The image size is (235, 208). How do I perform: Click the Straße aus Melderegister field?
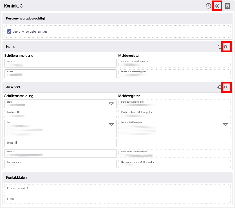tap(175, 153)
